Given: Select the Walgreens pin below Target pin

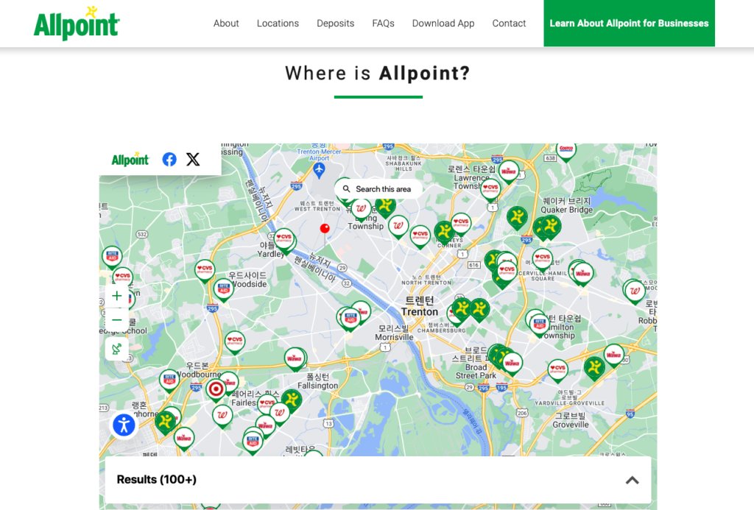Looking at the screenshot, I should click(x=222, y=416).
